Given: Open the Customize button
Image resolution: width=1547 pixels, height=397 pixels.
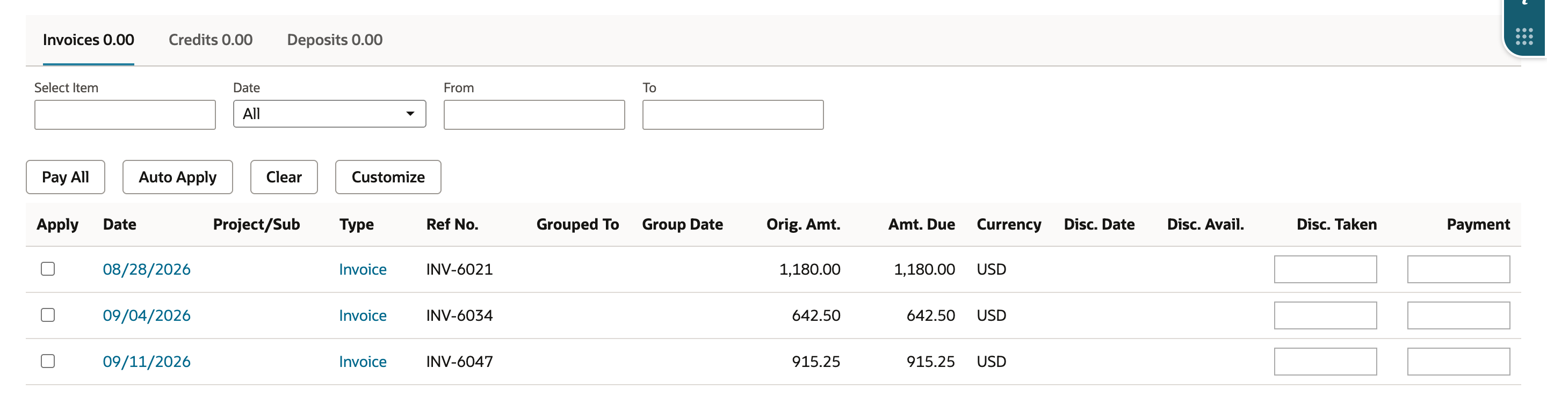Looking at the screenshot, I should pyautogui.click(x=388, y=177).
